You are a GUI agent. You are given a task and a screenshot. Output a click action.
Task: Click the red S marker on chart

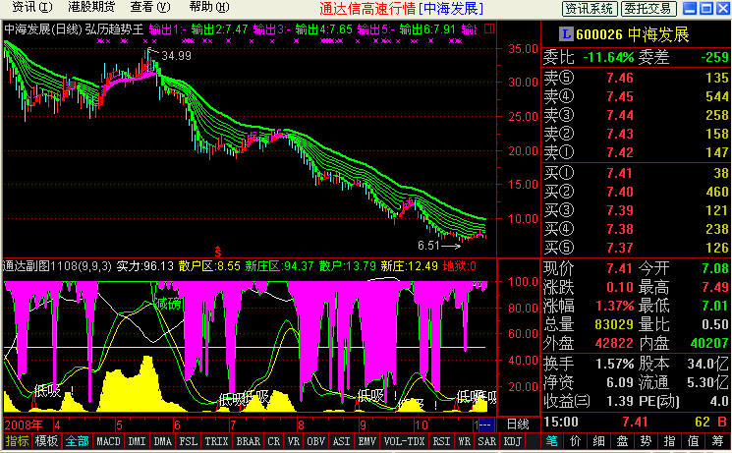pyautogui.click(x=218, y=252)
